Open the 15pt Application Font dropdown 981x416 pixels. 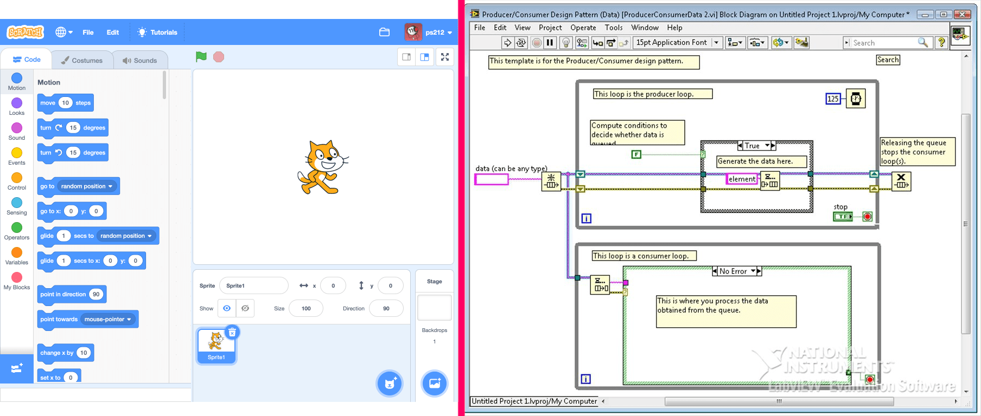point(716,43)
